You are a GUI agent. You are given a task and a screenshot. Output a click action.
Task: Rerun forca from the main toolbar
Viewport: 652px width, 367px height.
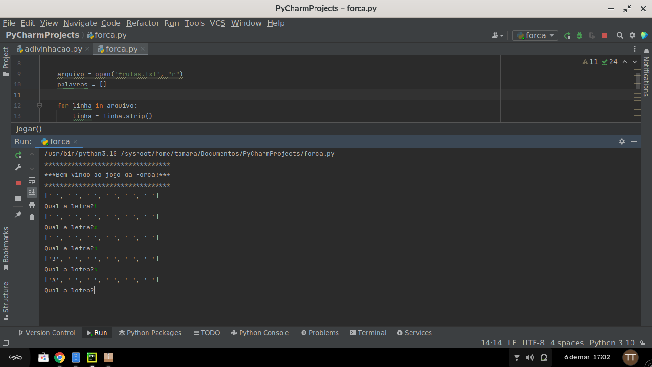click(567, 35)
